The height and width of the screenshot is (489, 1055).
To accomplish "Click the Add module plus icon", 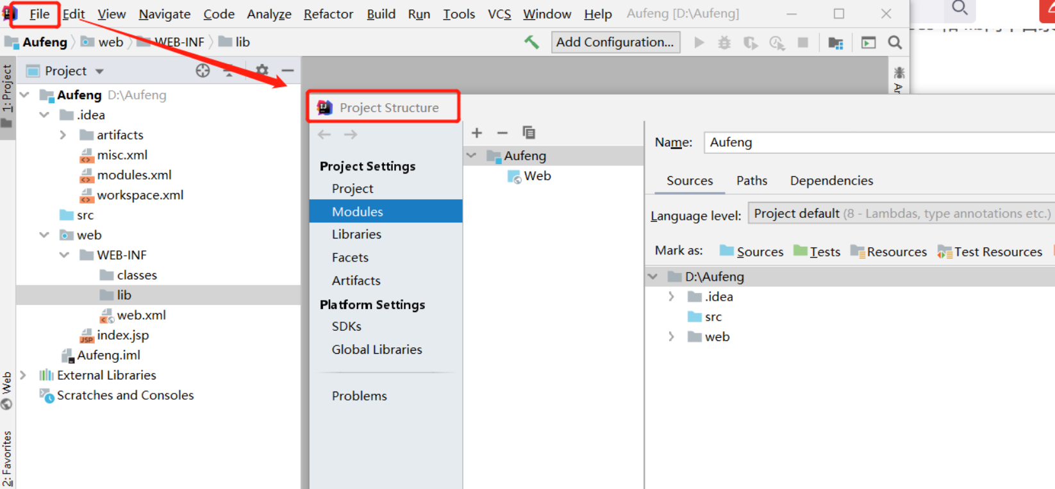I will (x=477, y=133).
